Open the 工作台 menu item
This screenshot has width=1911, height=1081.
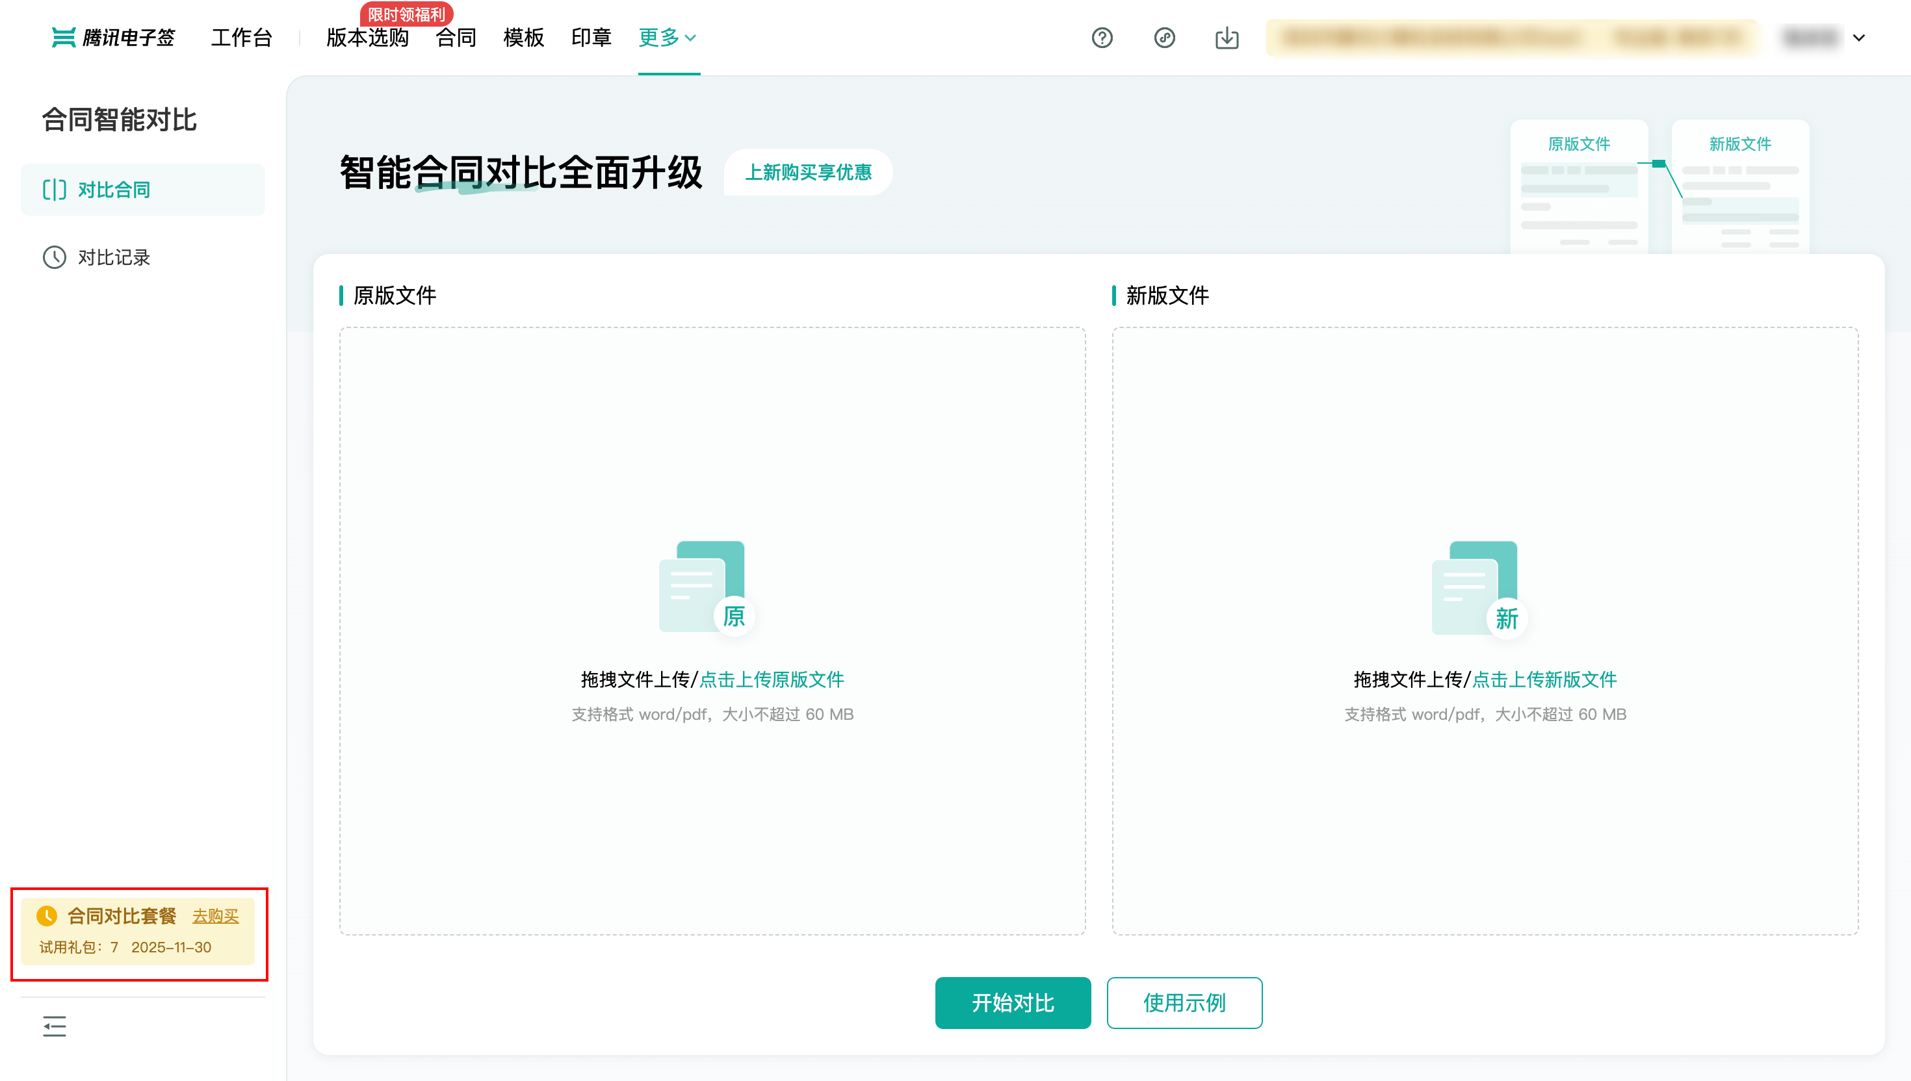pyautogui.click(x=241, y=37)
